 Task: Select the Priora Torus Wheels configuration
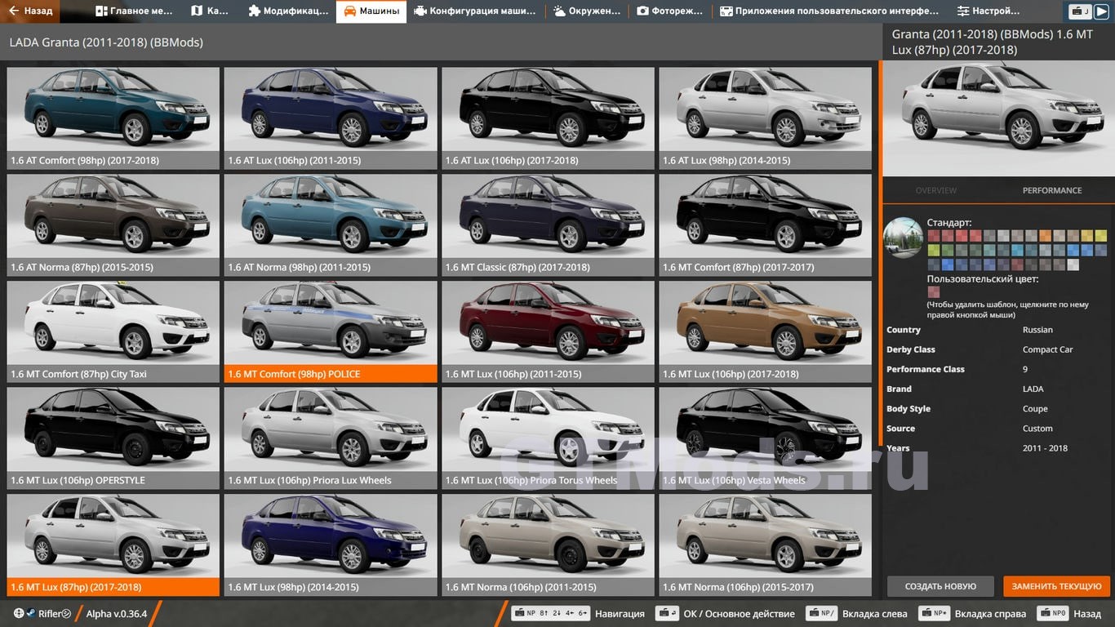548,438
